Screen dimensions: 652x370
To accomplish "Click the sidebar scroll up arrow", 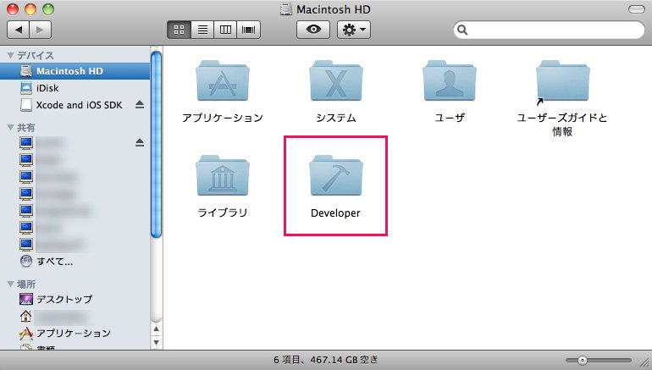I will (157, 329).
